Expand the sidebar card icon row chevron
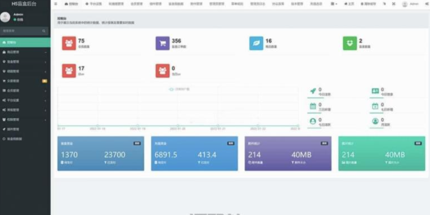Screen dimensions: 430x215 tap(45, 91)
